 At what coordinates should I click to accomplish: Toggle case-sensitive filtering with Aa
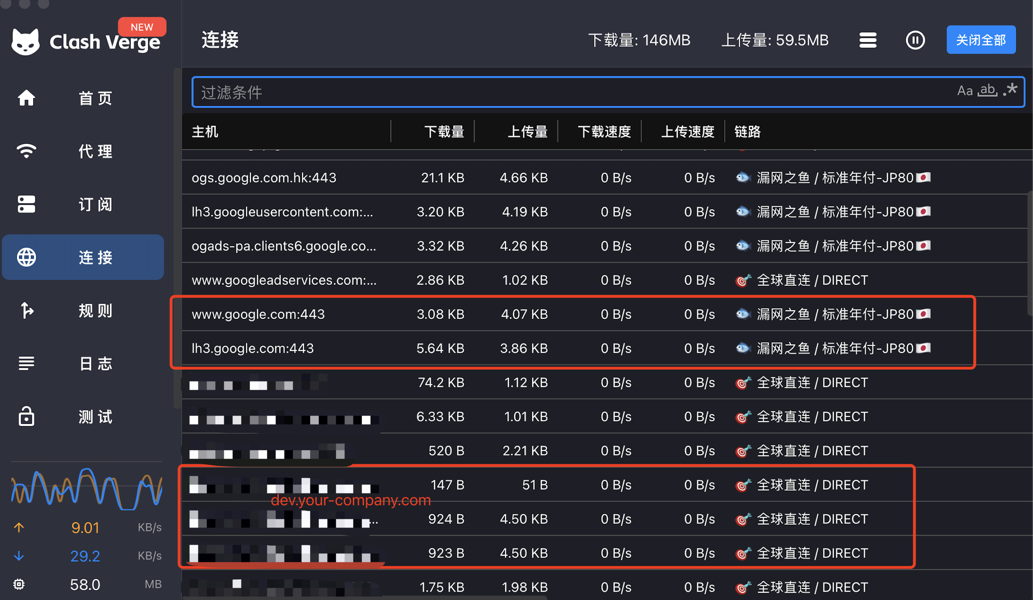click(965, 91)
